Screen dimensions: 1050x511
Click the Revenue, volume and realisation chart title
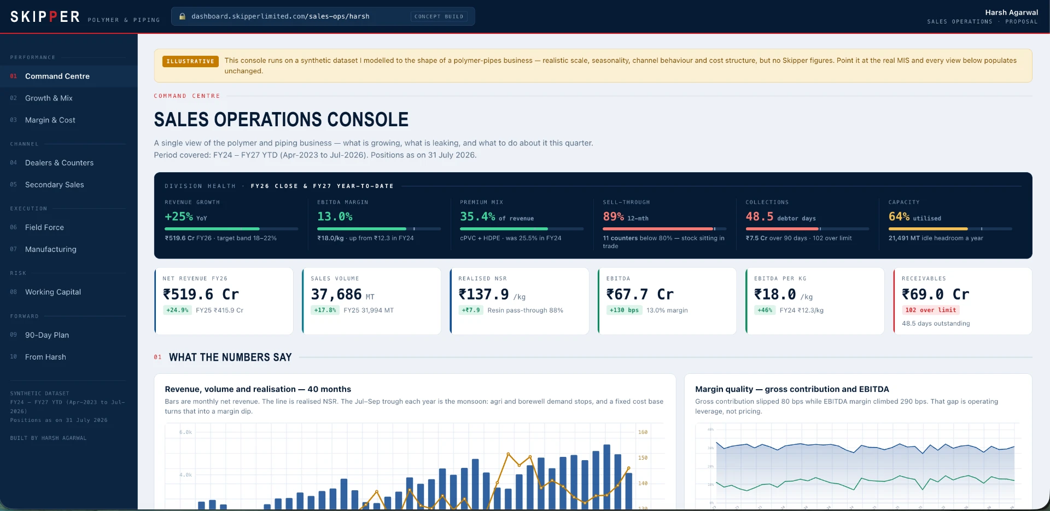pyautogui.click(x=258, y=389)
